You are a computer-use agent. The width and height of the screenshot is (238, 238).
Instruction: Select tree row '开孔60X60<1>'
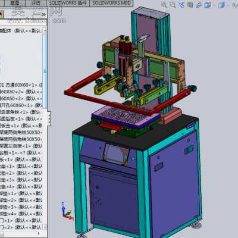coord(21,105)
